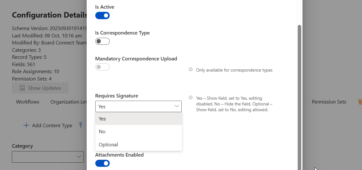
Task: Open the Permission Sets tab
Action: point(329,102)
